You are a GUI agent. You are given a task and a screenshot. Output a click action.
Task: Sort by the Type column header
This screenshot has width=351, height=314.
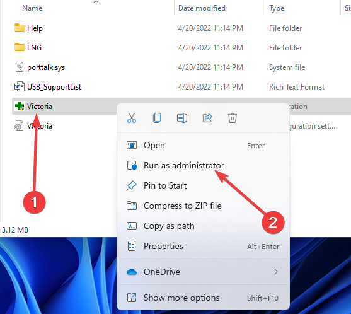point(277,8)
